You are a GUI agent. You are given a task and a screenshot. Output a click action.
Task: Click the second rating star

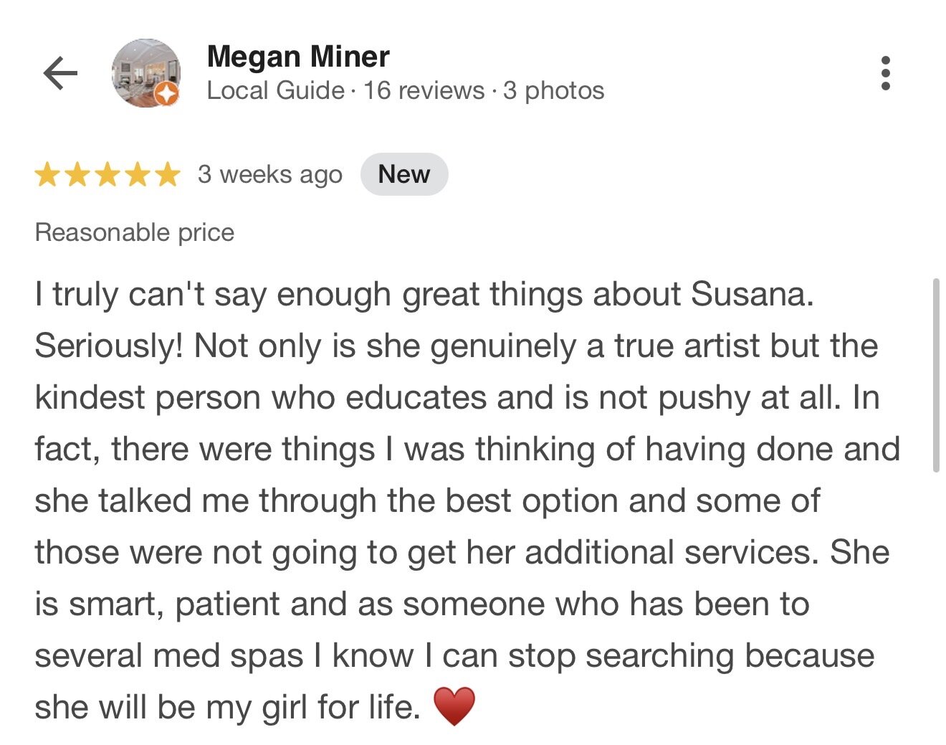(x=77, y=175)
